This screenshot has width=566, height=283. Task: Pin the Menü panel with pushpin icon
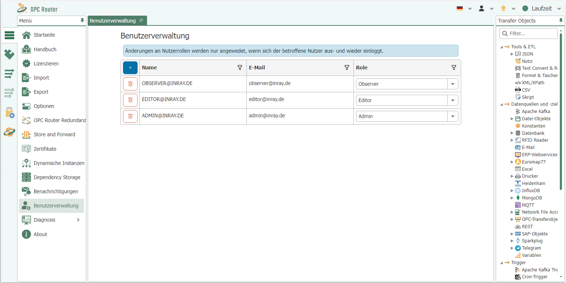pos(82,21)
